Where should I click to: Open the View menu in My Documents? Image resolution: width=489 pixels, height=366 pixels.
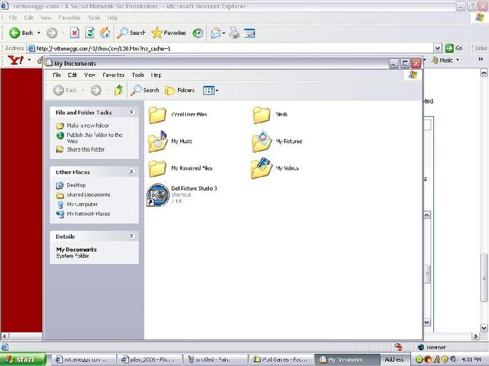coord(90,75)
